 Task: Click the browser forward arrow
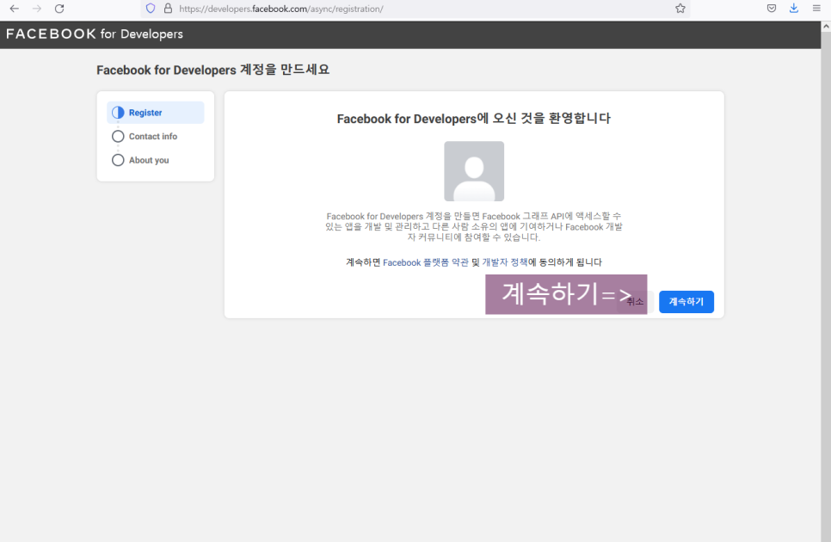click(x=37, y=9)
